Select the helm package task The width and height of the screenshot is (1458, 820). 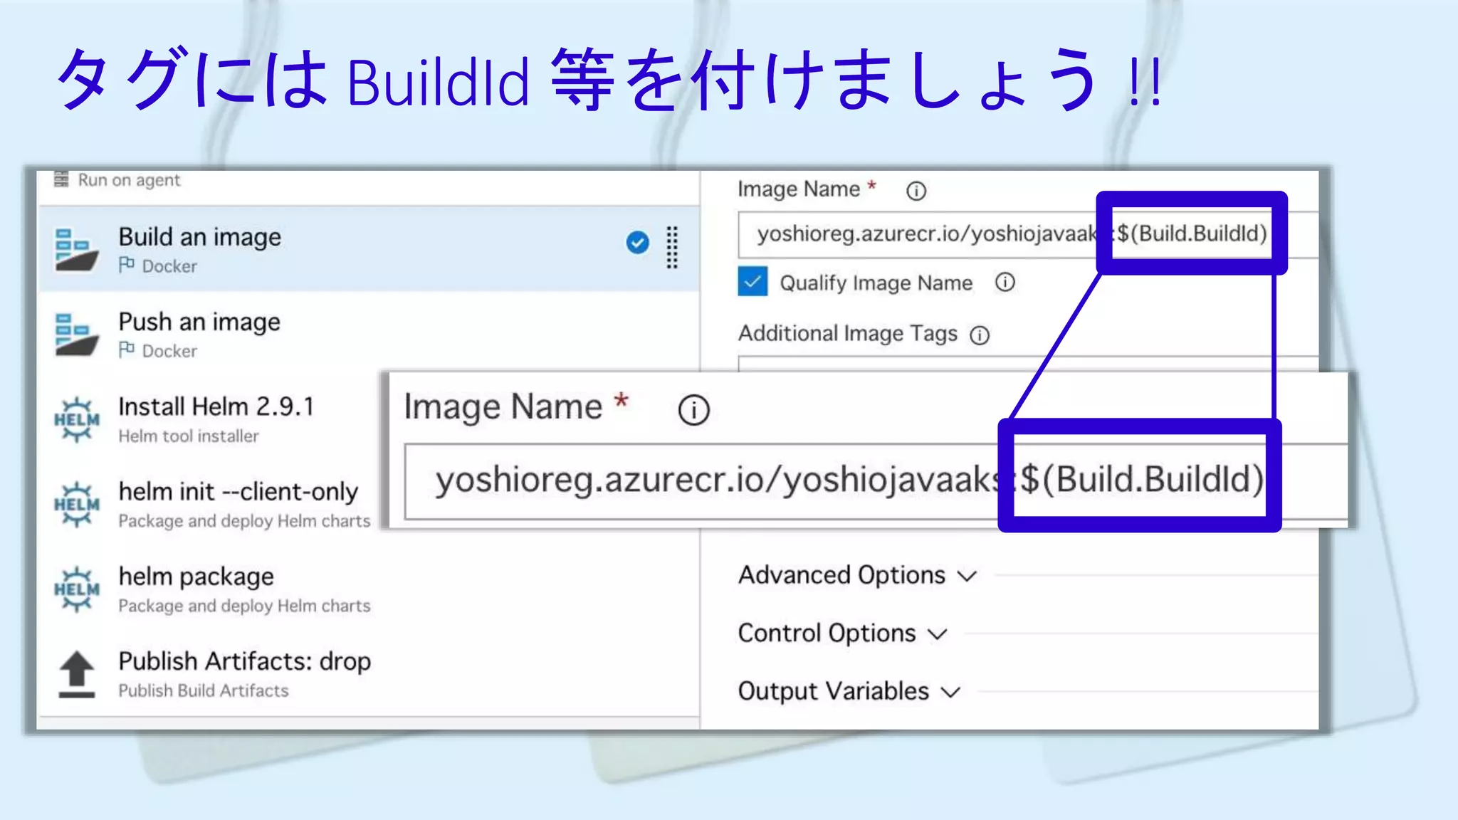[369, 589]
